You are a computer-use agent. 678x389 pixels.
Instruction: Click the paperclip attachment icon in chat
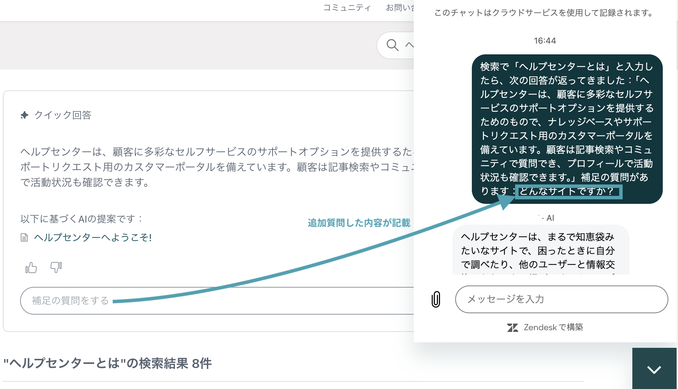coord(436,299)
